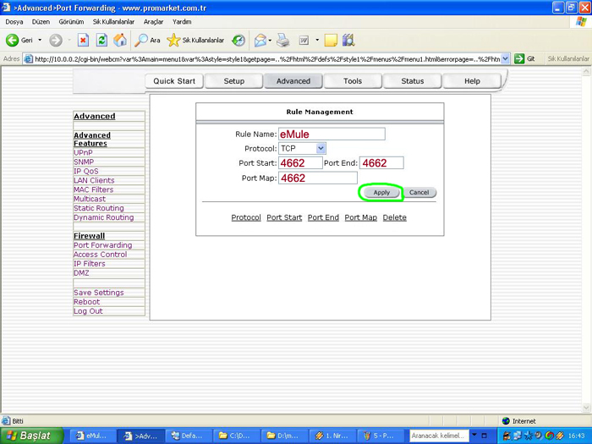
Task: Open the Multicast link
Action: coord(90,199)
